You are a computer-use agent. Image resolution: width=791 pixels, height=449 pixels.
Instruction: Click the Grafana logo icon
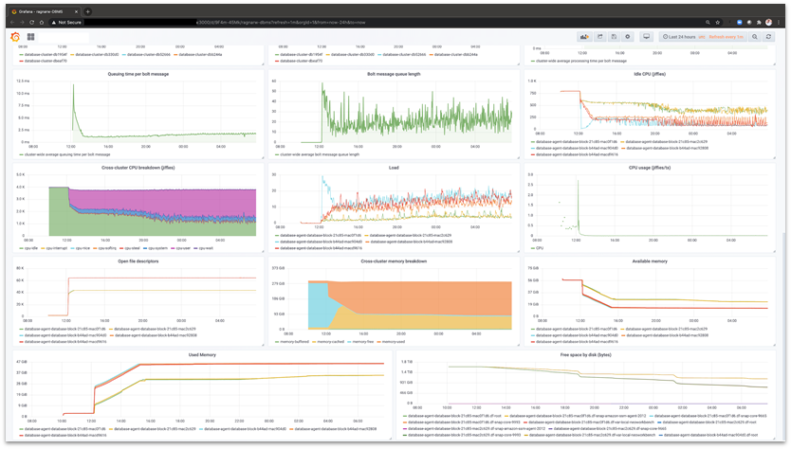point(15,37)
